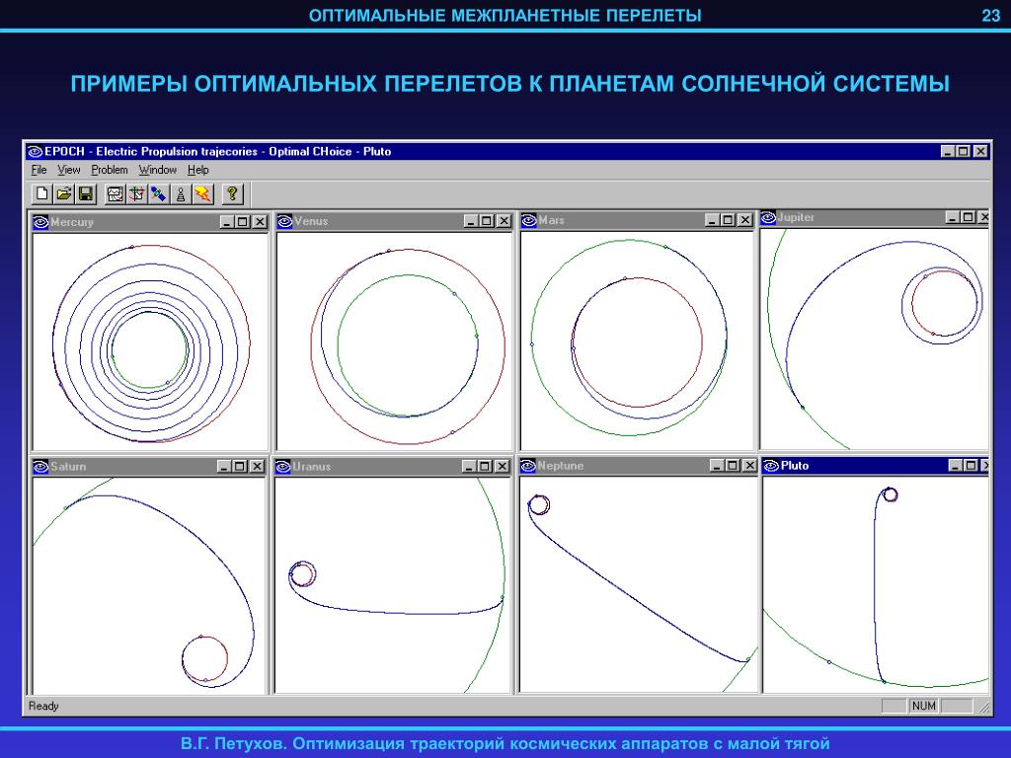Click the chess pawn toolbar icon

(181, 193)
